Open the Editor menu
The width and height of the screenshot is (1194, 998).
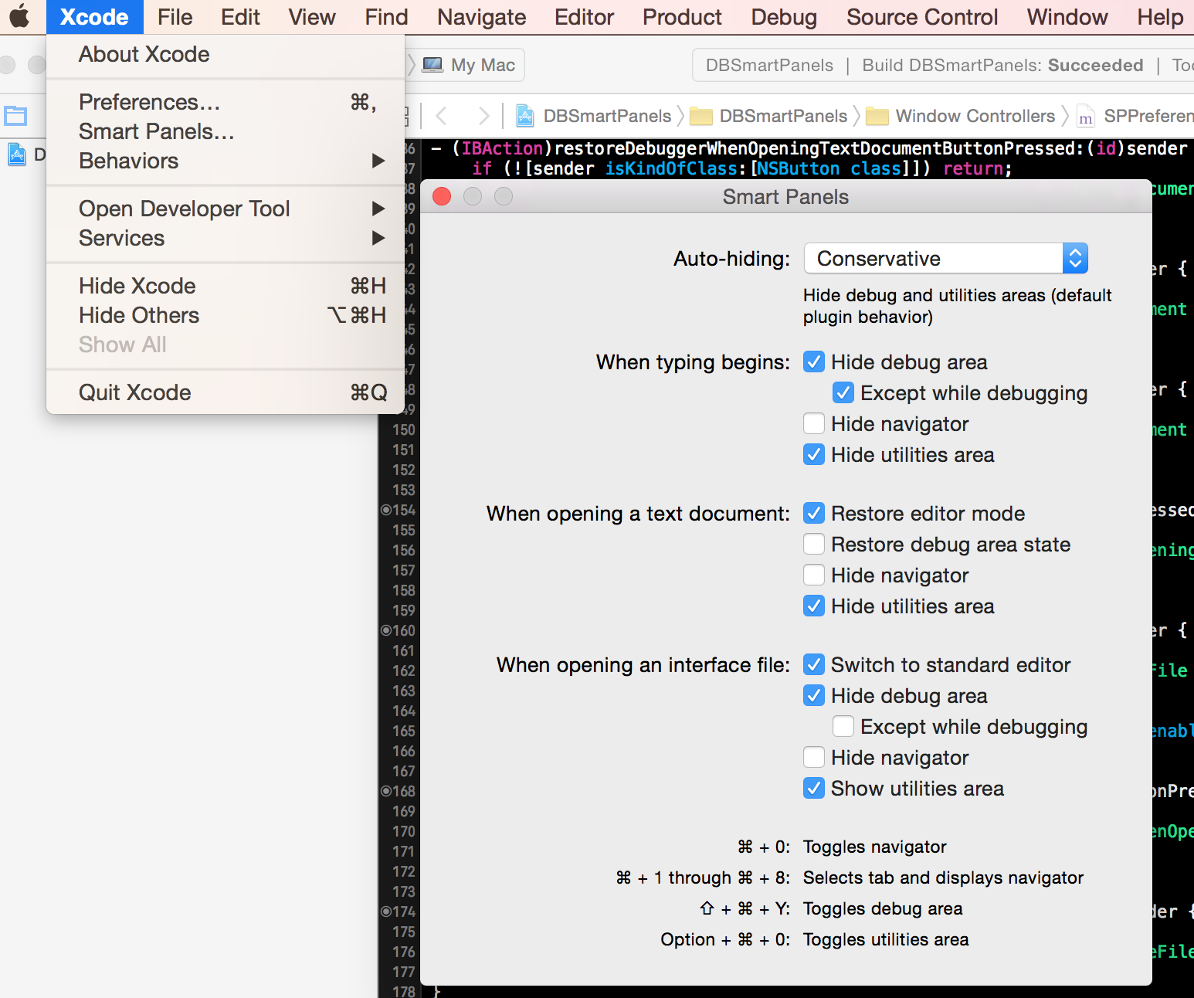[584, 17]
